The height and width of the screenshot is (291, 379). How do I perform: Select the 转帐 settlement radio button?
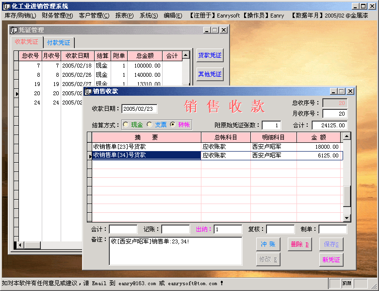coord(173,124)
